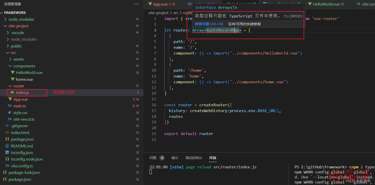Click vite-project in the breadcrumb path
Image resolution: width=375 pixels, height=185 pixels.
click(158, 13)
